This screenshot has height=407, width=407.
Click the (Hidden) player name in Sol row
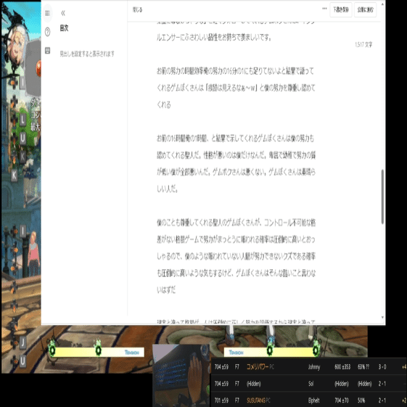[x=254, y=384]
